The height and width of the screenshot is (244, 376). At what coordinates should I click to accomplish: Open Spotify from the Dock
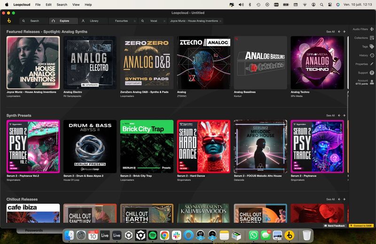point(153,236)
